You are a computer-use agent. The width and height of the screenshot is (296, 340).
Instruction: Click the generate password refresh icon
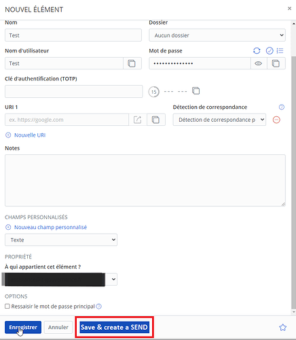click(257, 51)
